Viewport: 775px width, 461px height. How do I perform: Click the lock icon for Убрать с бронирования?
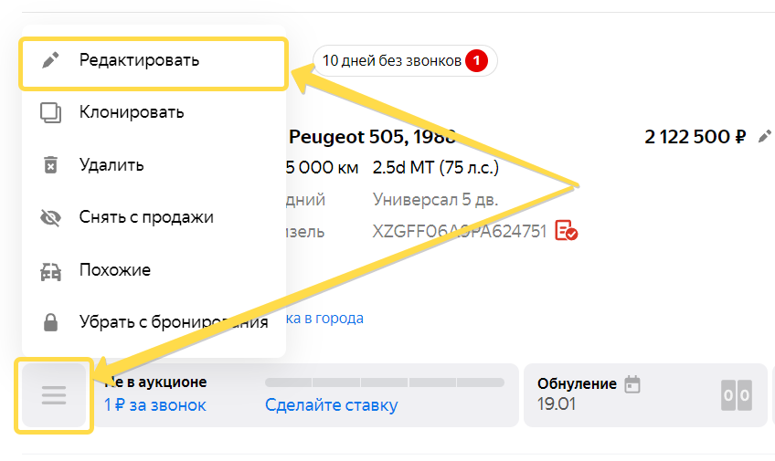click(x=51, y=322)
